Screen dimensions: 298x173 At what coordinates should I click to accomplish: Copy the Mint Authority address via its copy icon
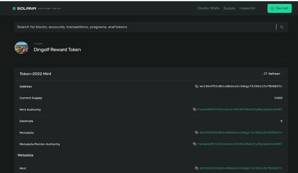[x=194, y=110]
